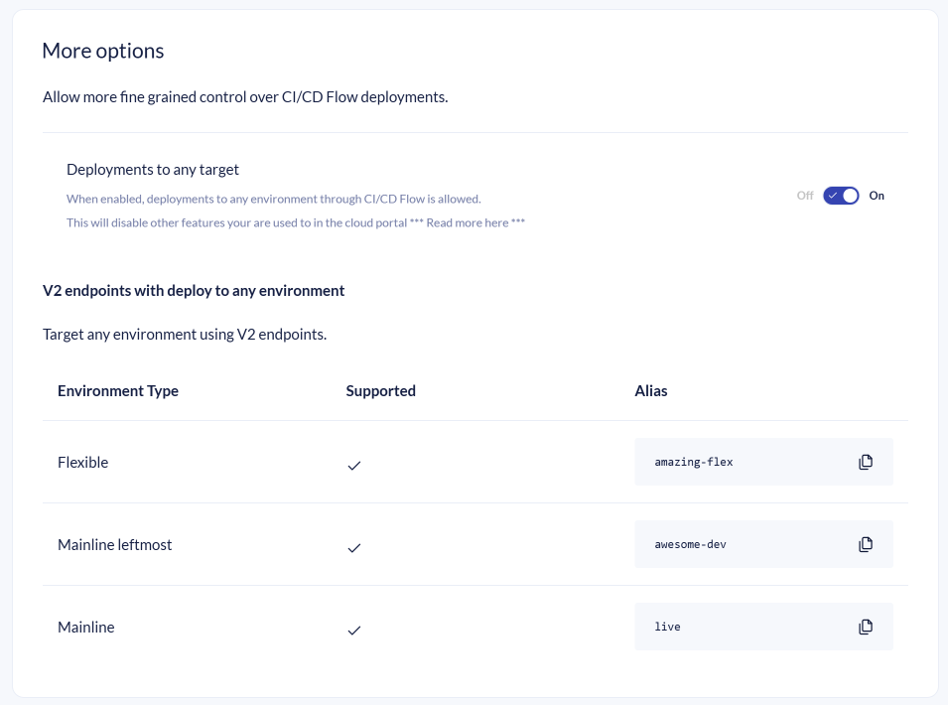The image size is (948, 705).
Task: Click the Alias column header
Action: 651,390
